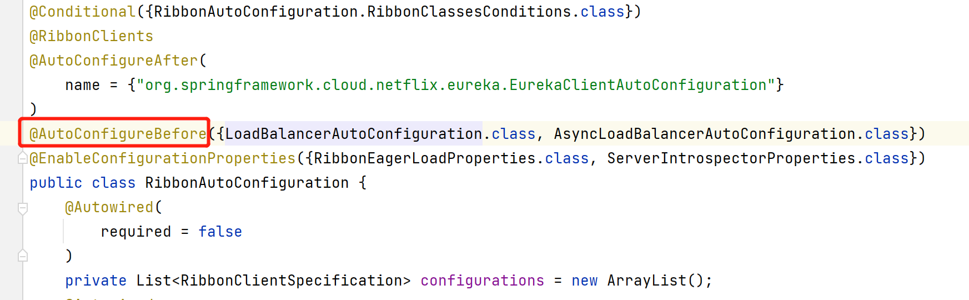
Task: Click the @RibbonClients annotation
Action: (91, 36)
